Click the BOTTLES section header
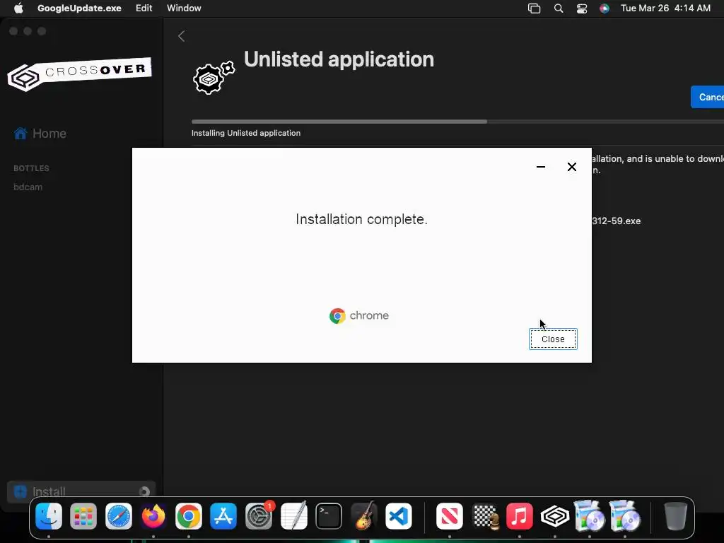This screenshot has width=724, height=543. point(31,168)
